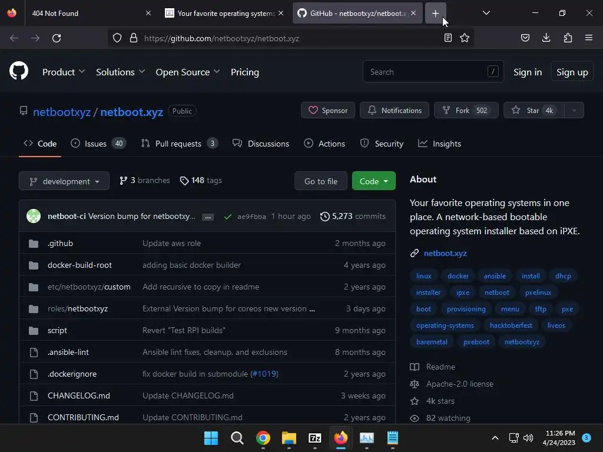Star the repository
The image size is (603, 452).
tap(534, 110)
